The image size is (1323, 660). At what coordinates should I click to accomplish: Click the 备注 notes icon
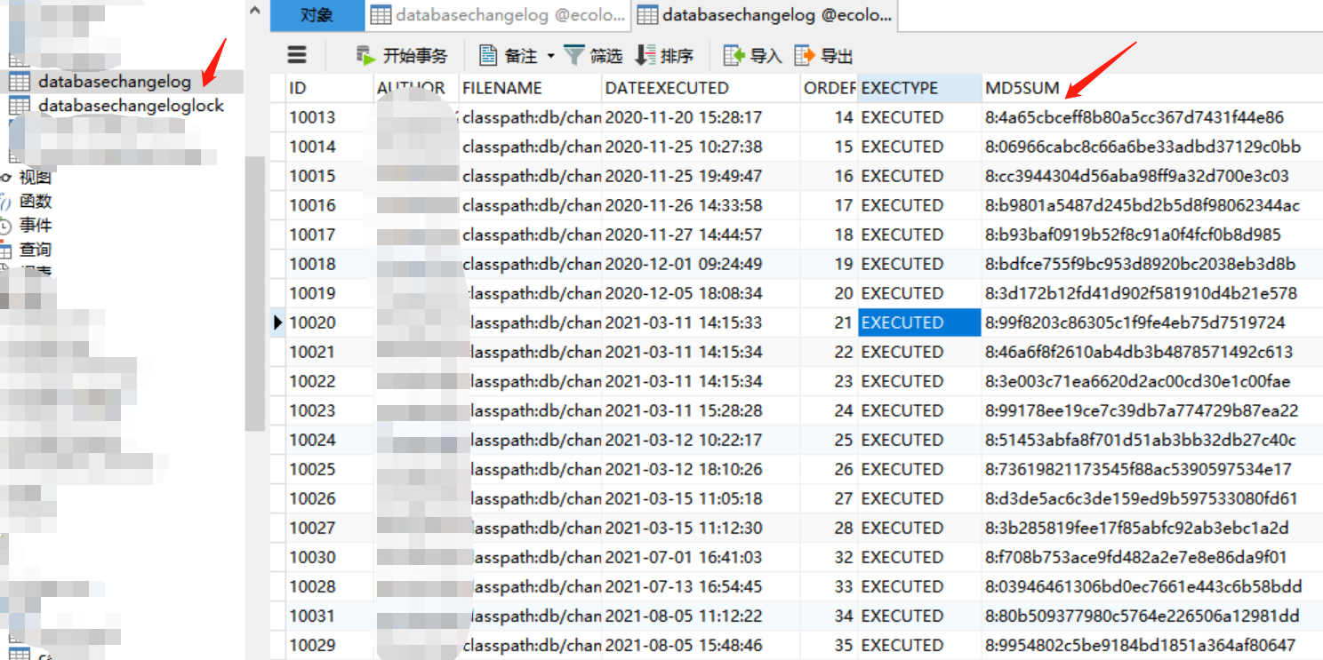coord(487,55)
